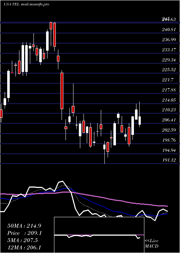180x253 pixels.
Task: Select the 194.94 price axis label
Action: (169, 150)
